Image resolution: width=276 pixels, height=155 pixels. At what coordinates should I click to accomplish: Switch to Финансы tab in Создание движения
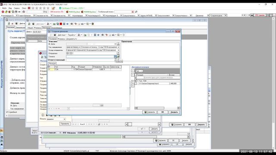(61, 39)
